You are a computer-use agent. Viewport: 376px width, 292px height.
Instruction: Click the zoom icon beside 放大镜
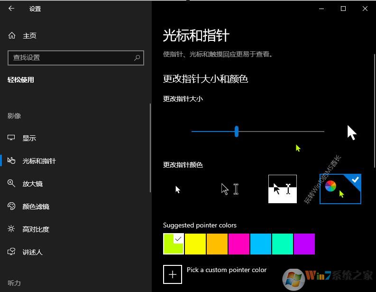(x=11, y=183)
